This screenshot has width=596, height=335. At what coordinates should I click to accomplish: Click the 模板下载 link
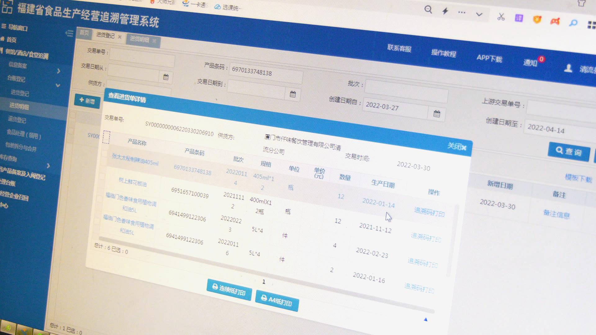click(x=578, y=179)
